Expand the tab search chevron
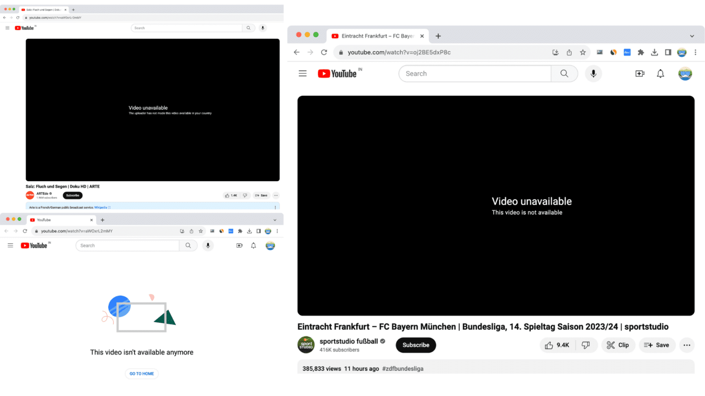Screen dimensions: 705x396 point(692,36)
